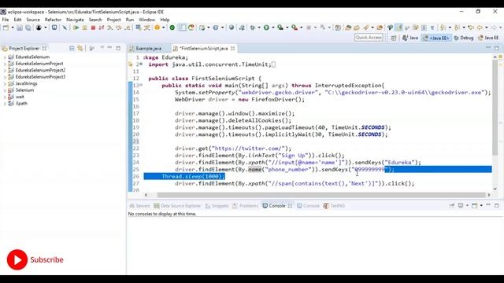Expand the folded imports on line 2

tap(142, 64)
